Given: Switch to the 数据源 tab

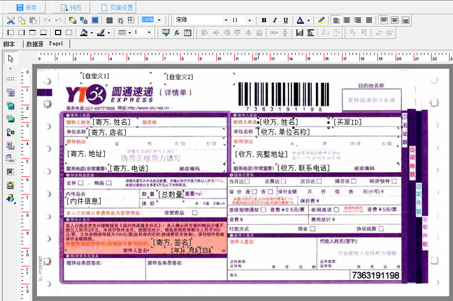Looking at the screenshot, I should coord(34,44).
